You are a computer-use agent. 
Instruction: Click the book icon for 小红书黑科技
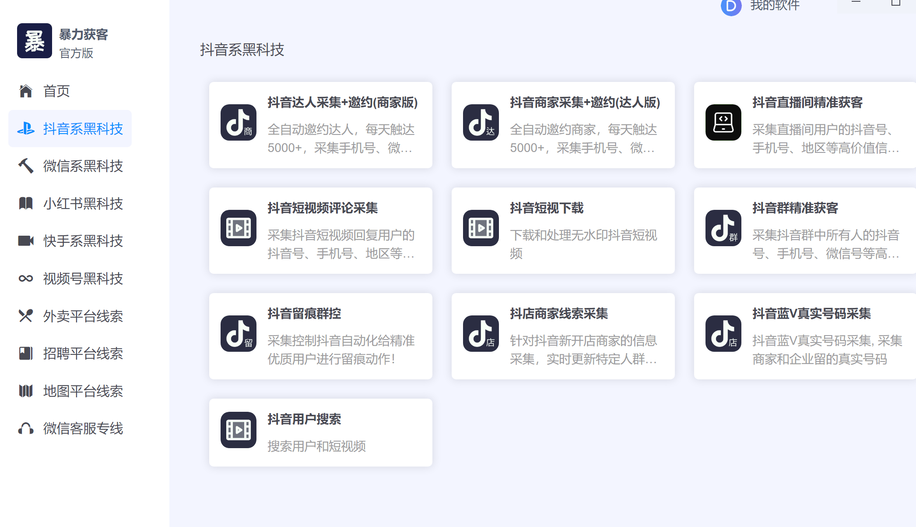(26, 204)
